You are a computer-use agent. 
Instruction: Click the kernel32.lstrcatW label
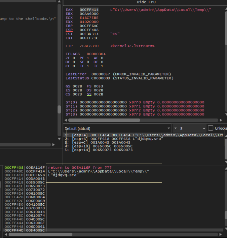click(133, 46)
